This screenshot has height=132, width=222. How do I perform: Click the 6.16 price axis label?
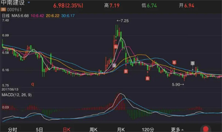5,70
